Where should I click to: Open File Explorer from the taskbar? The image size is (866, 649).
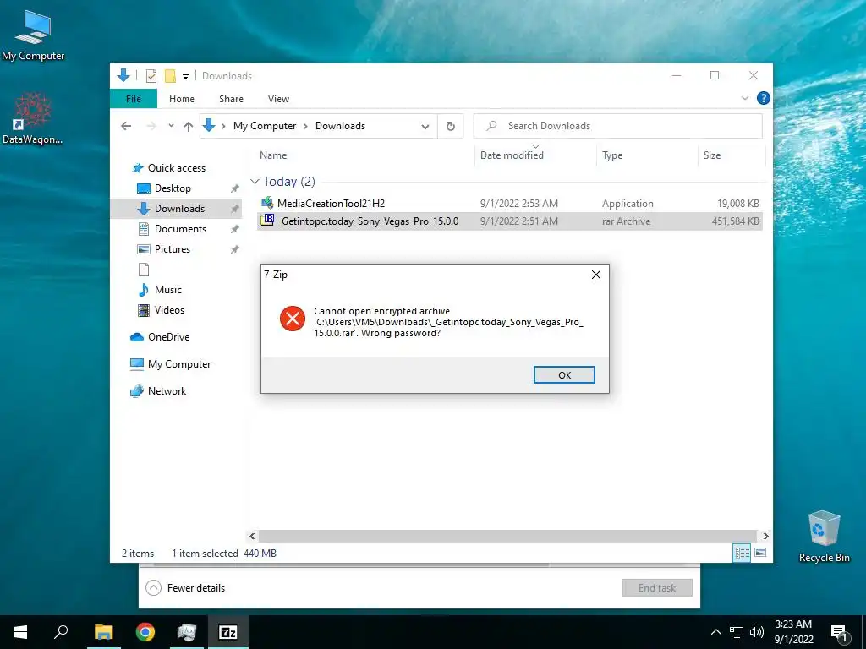coord(103,632)
